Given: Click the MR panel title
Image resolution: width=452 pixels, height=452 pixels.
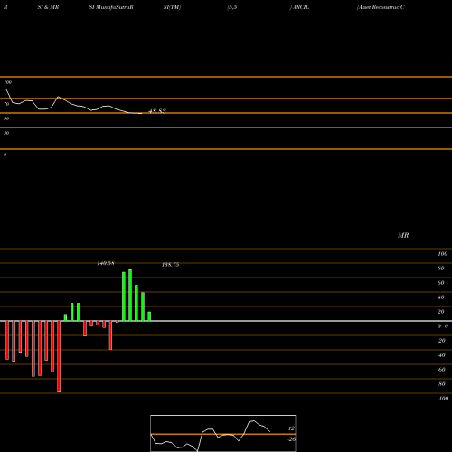Looking at the screenshot, I should 403,235.
